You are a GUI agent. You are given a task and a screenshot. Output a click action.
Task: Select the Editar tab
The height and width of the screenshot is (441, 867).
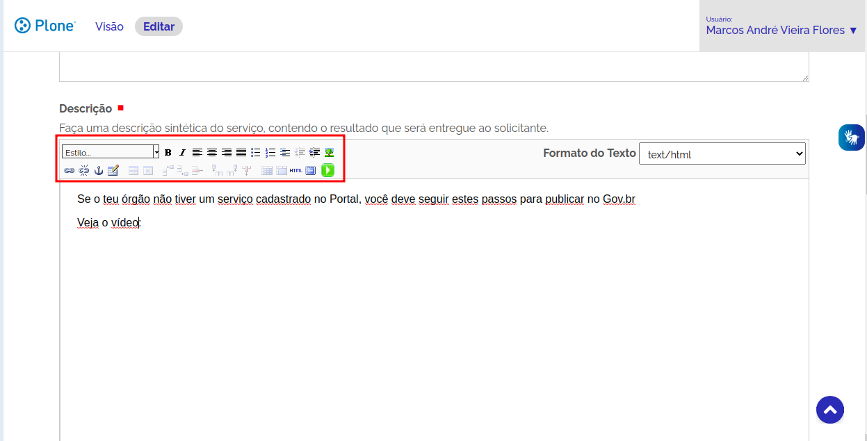coord(159,26)
